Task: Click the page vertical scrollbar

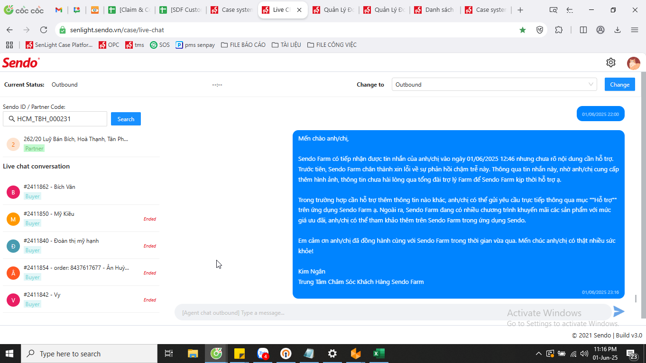Action: pos(643,195)
